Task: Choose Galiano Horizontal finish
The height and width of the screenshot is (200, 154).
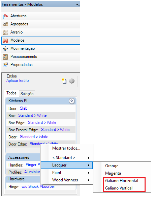Action: pyautogui.click(x=122, y=181)
